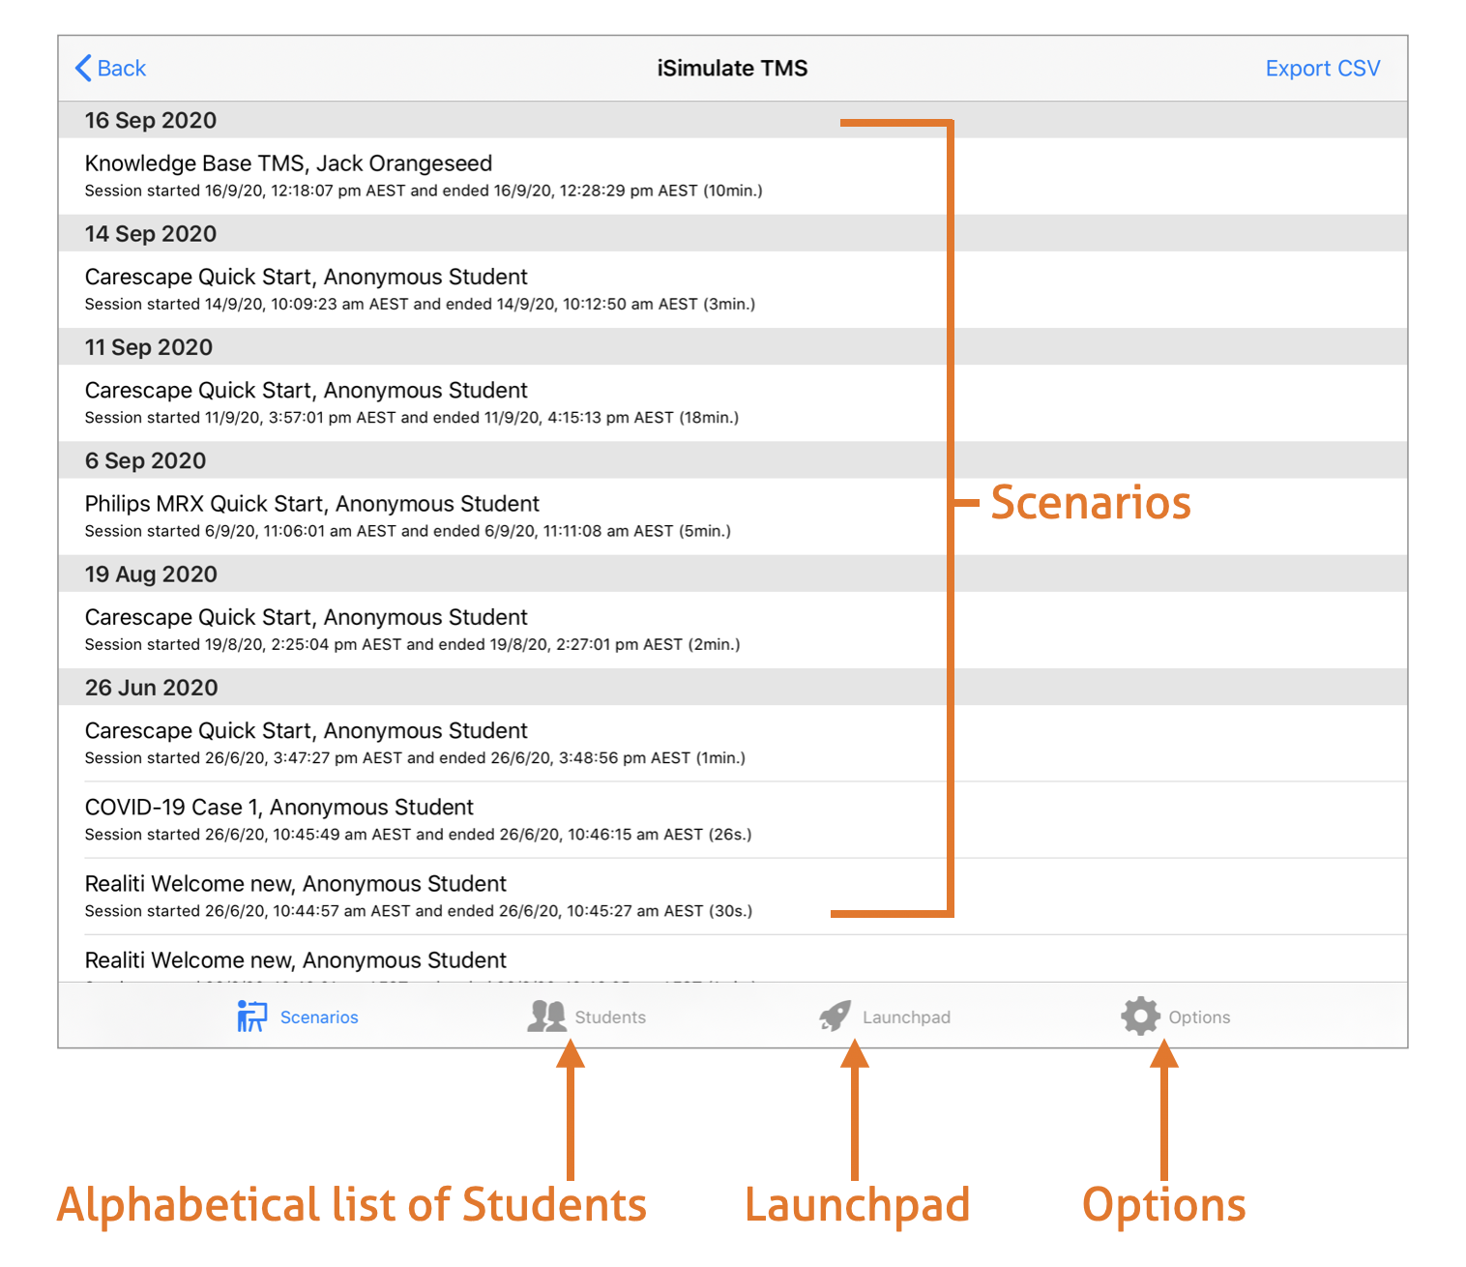The width and height of the screenshot is (1466, 1267).
Task: Tap the Students people silhouette icon
Action: coord(546,1016)
